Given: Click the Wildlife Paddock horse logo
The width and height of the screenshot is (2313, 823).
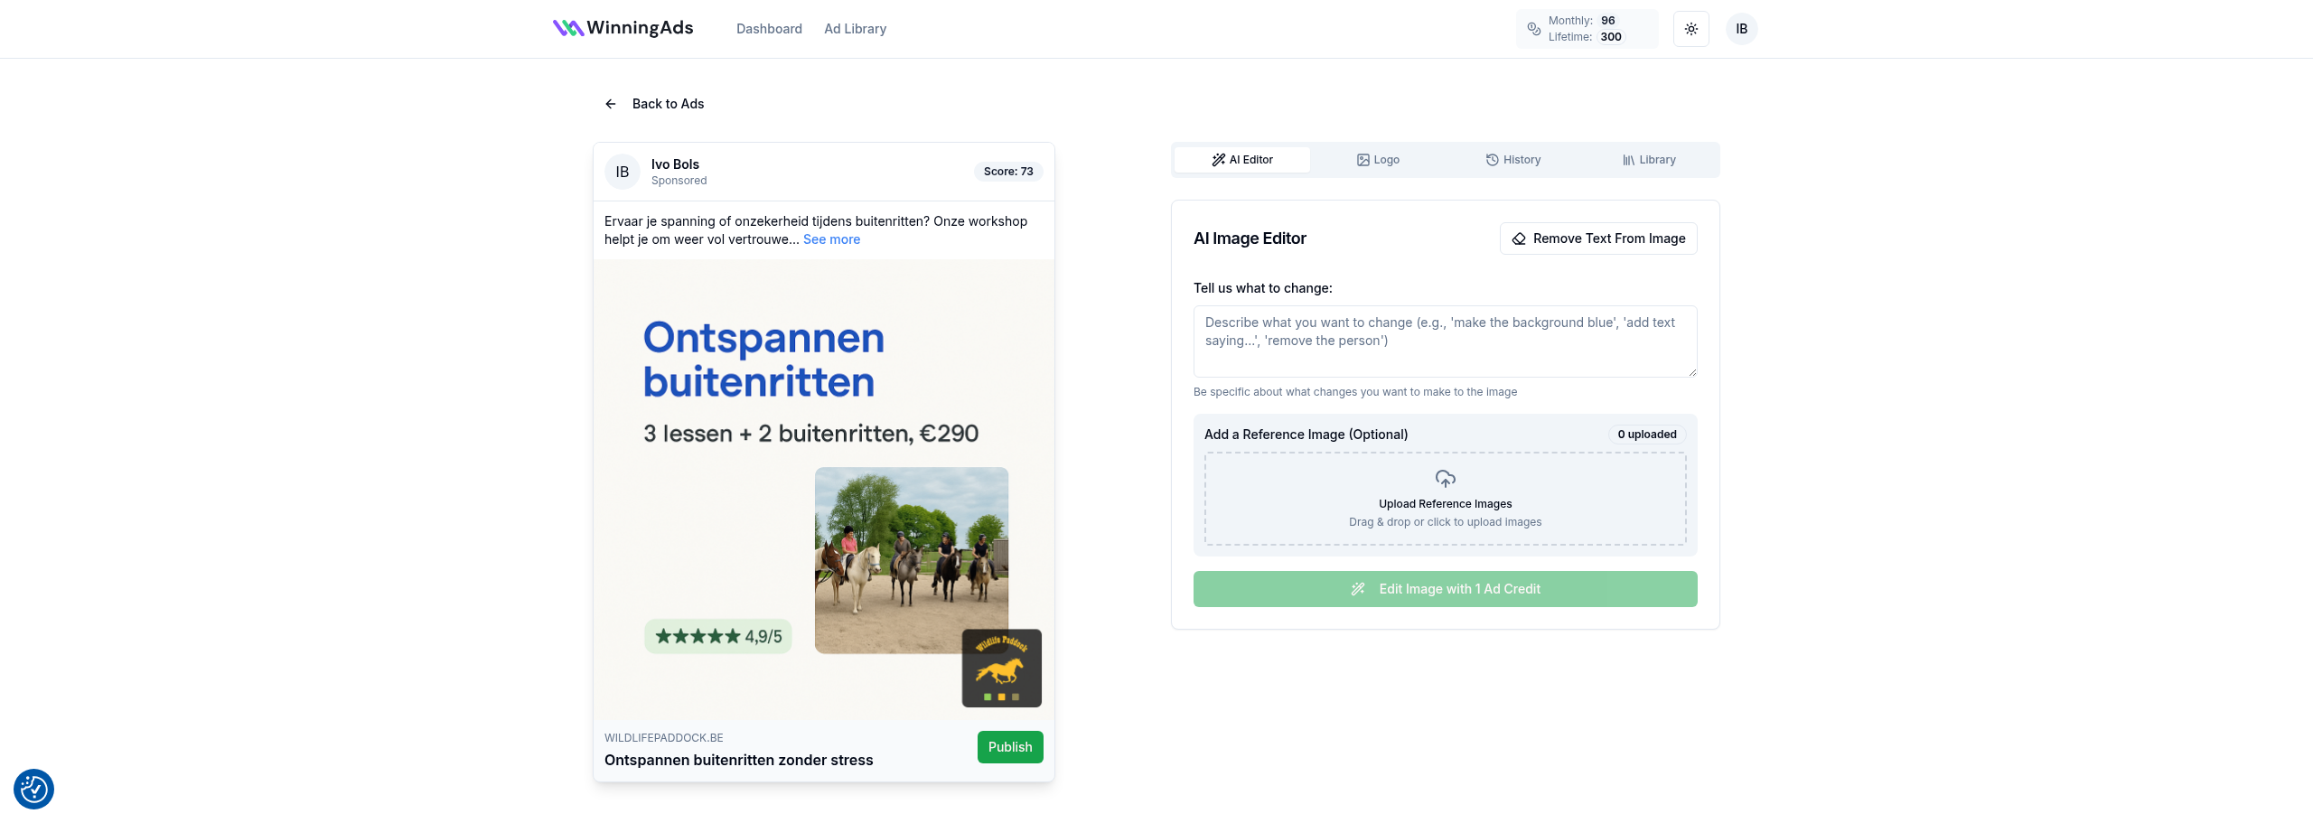Looking at the screenshot, I should pyautogui.click(x=1001, y=669).
